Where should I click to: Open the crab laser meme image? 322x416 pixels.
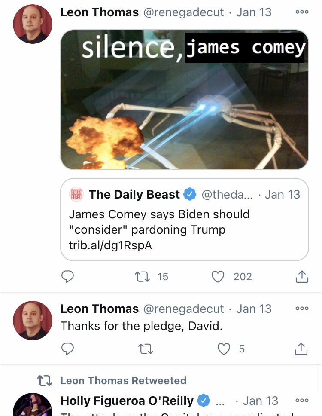pyautogui.click(x=185, y=100)
